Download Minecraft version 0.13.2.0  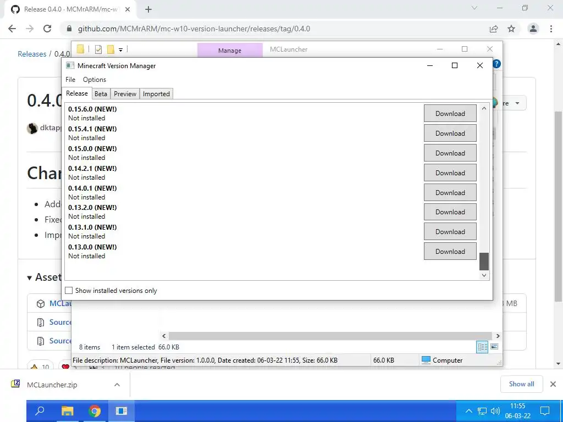click(x=450, y=212)
